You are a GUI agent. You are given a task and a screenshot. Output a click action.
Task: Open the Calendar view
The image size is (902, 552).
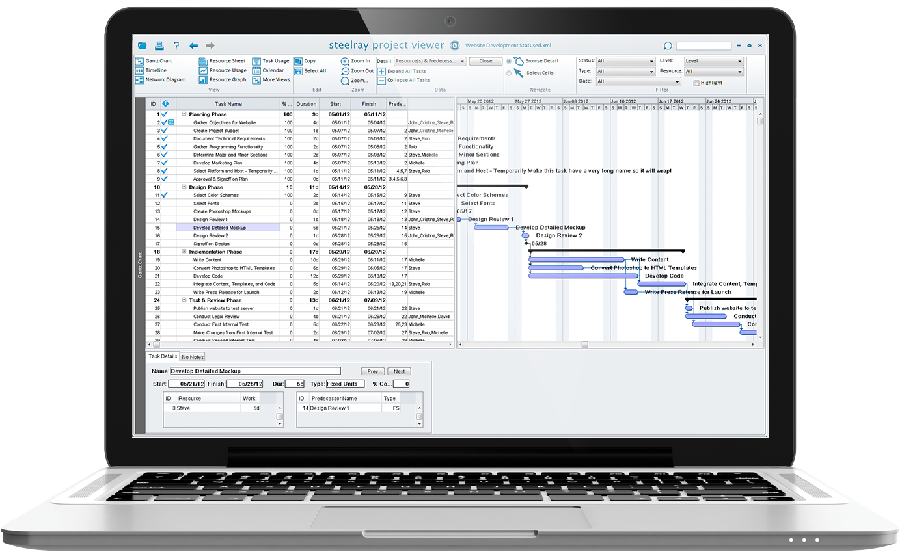271,70
